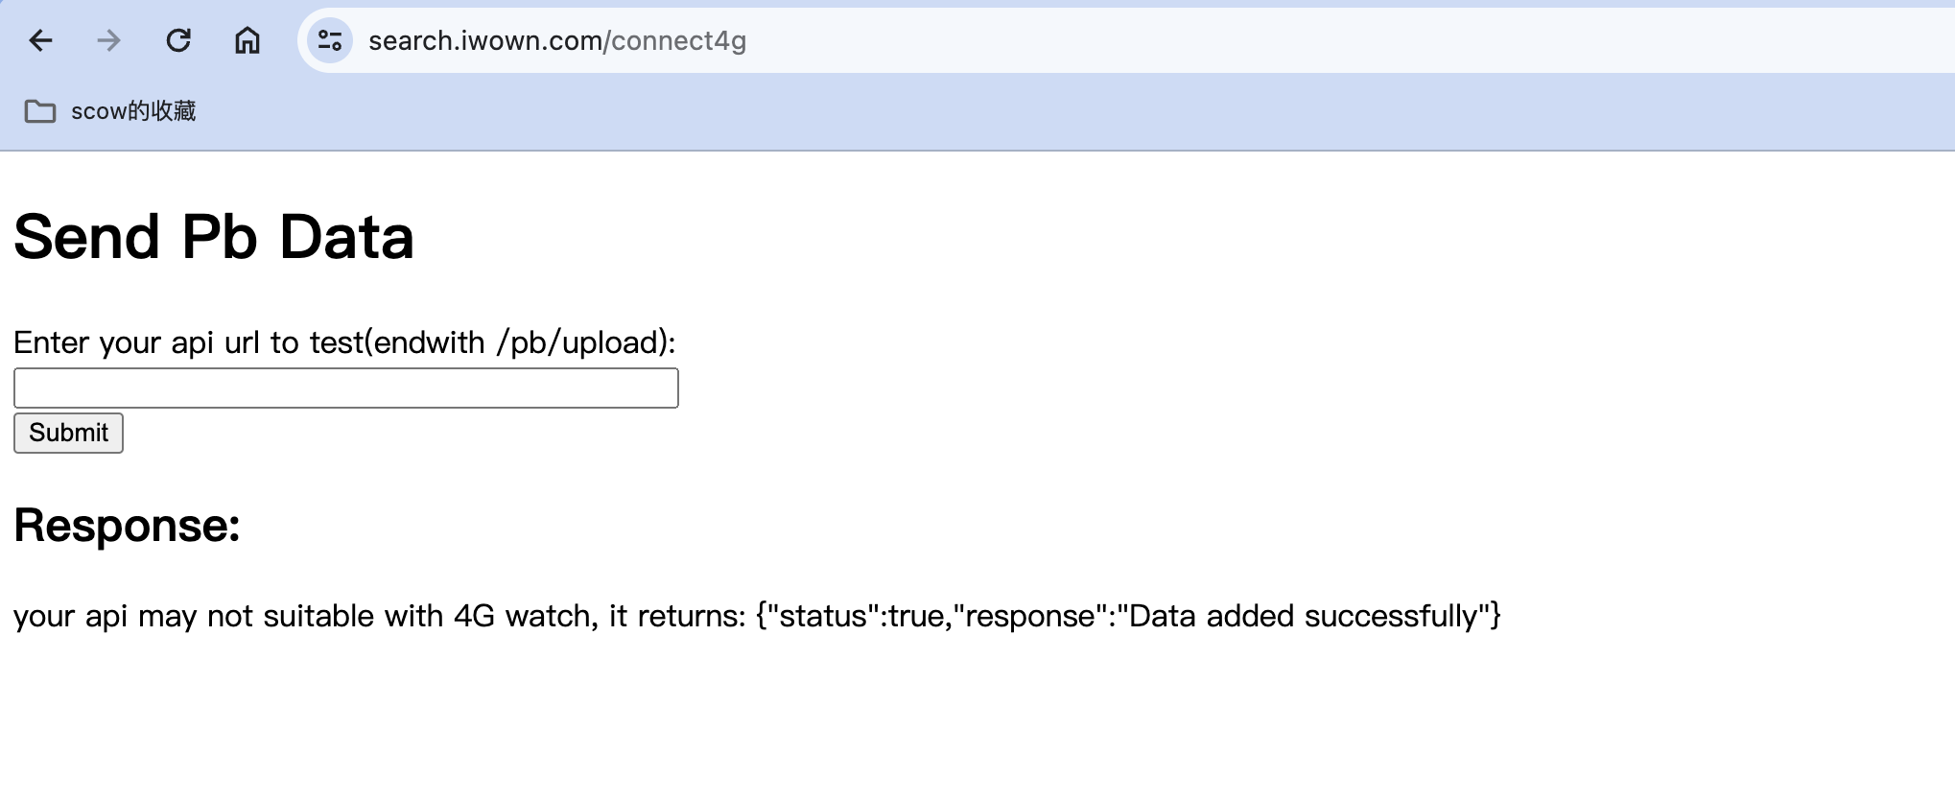Viewport: 1955px width, 800px height.
Task: Click the /connect4g path in the URL
Action: tap(675, 40)
